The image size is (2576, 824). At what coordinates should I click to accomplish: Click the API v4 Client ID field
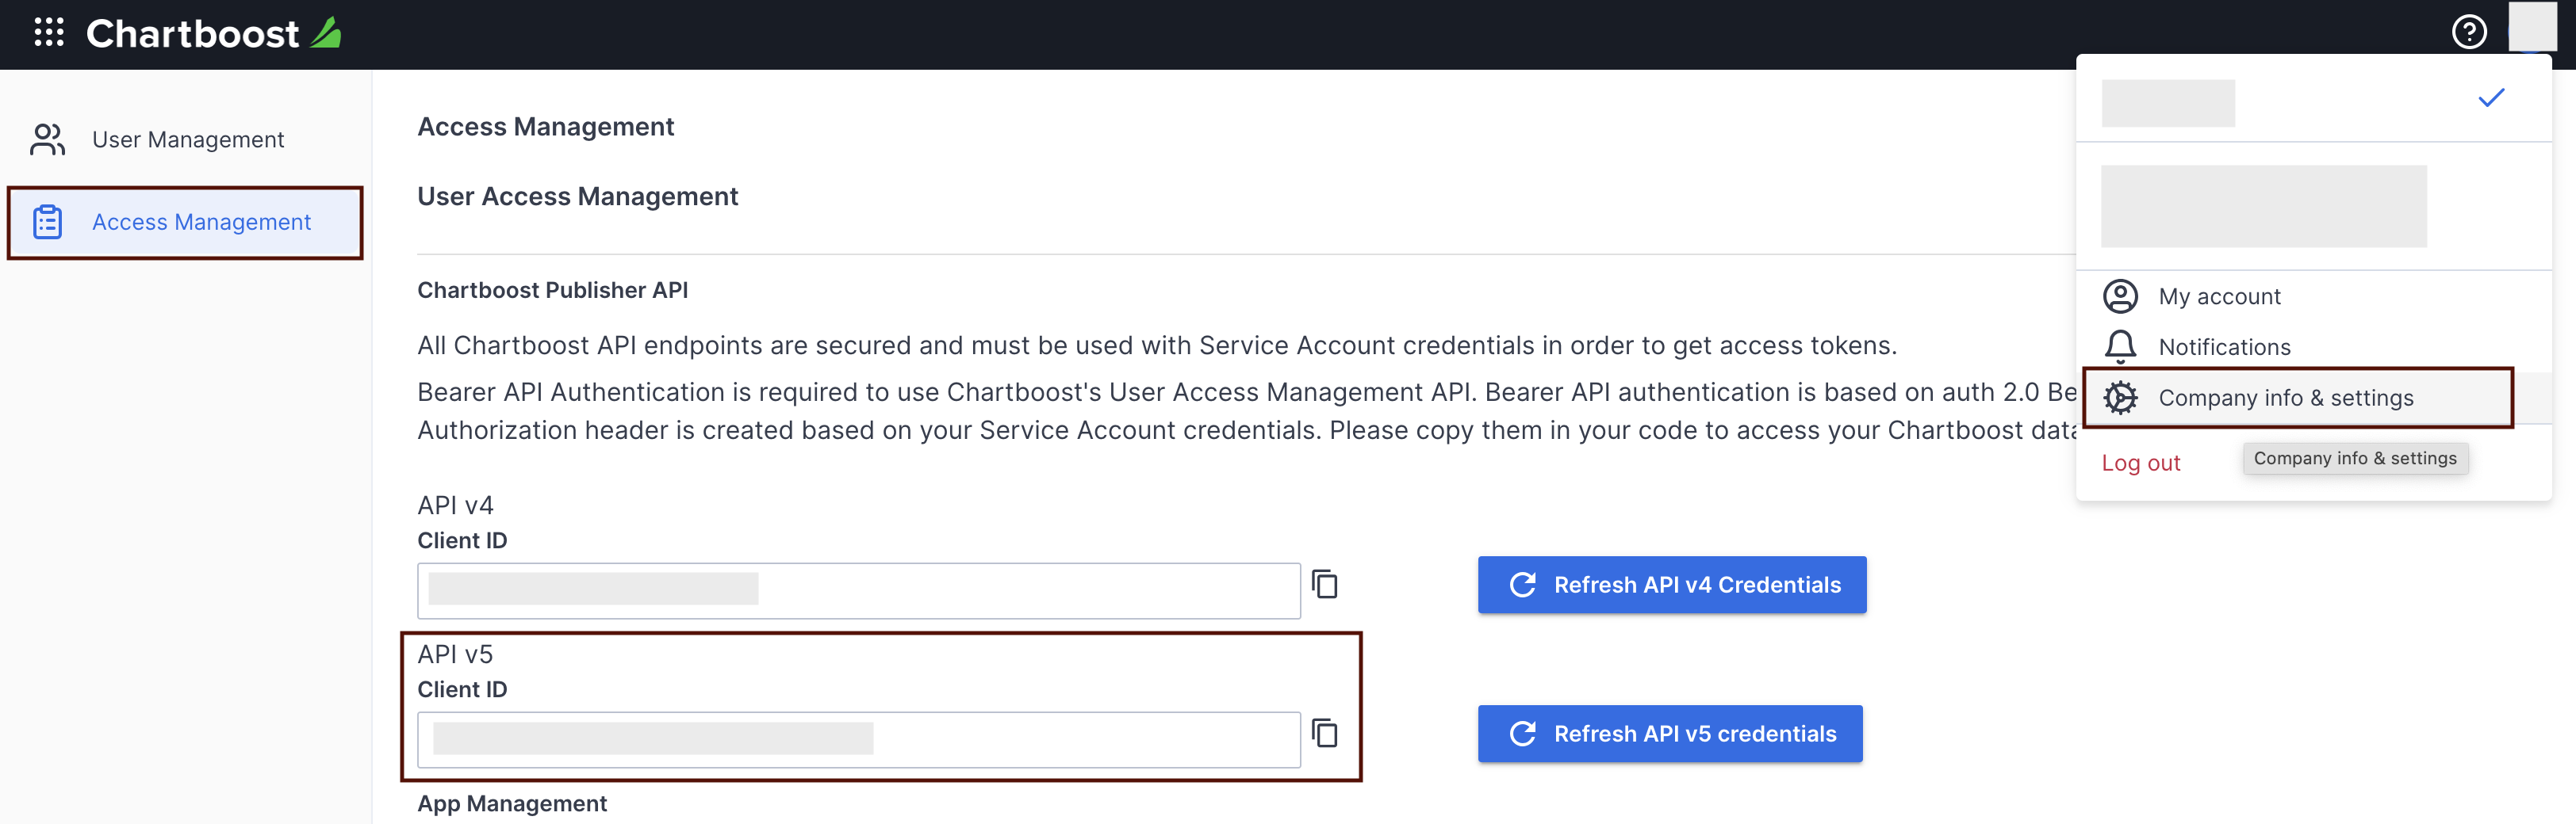pyautogui.click(x=860, y=590)
